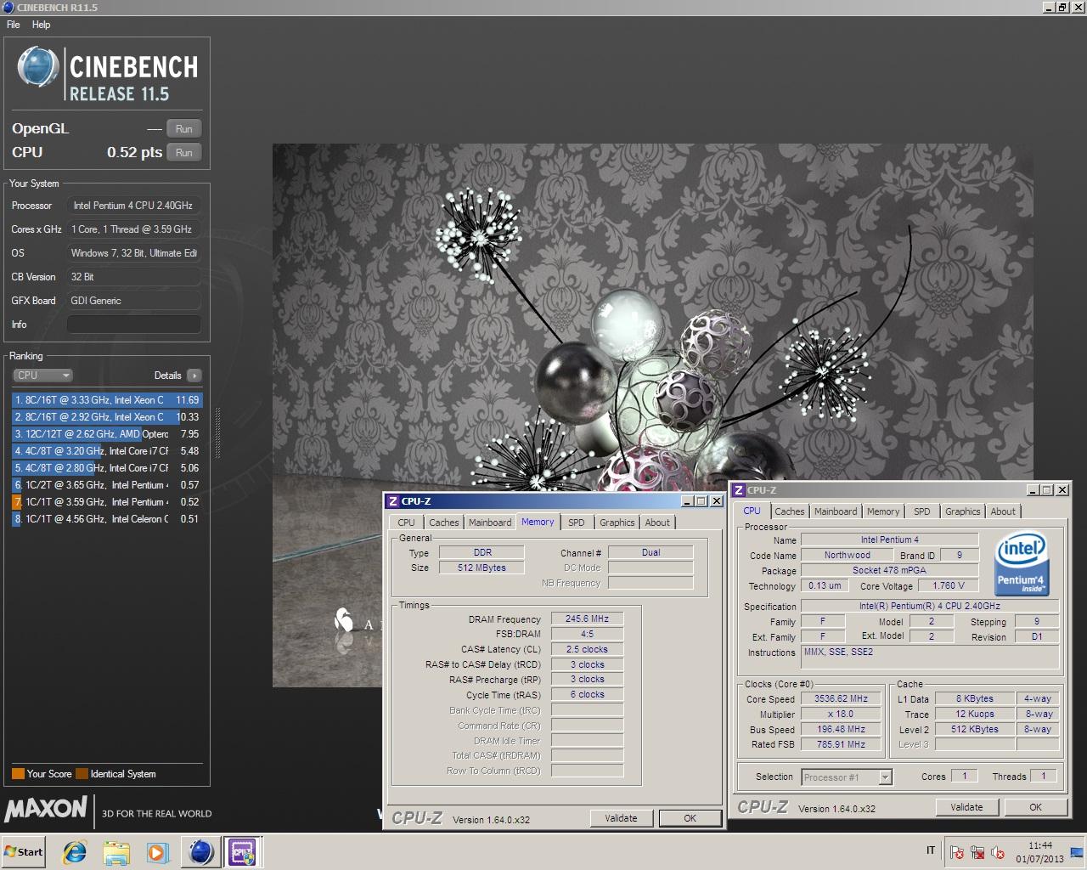
Task: Click the Z icon in Memory CPU-Z title bar
Action: (x=393, y=501)
